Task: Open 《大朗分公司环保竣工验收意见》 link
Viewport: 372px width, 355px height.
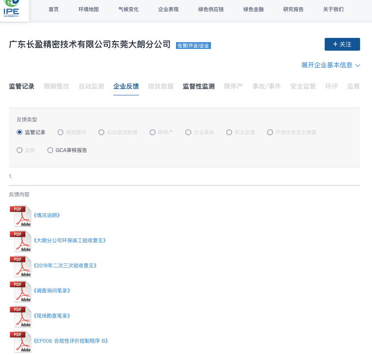Action: pyautogui.click(x=69, y=240)
